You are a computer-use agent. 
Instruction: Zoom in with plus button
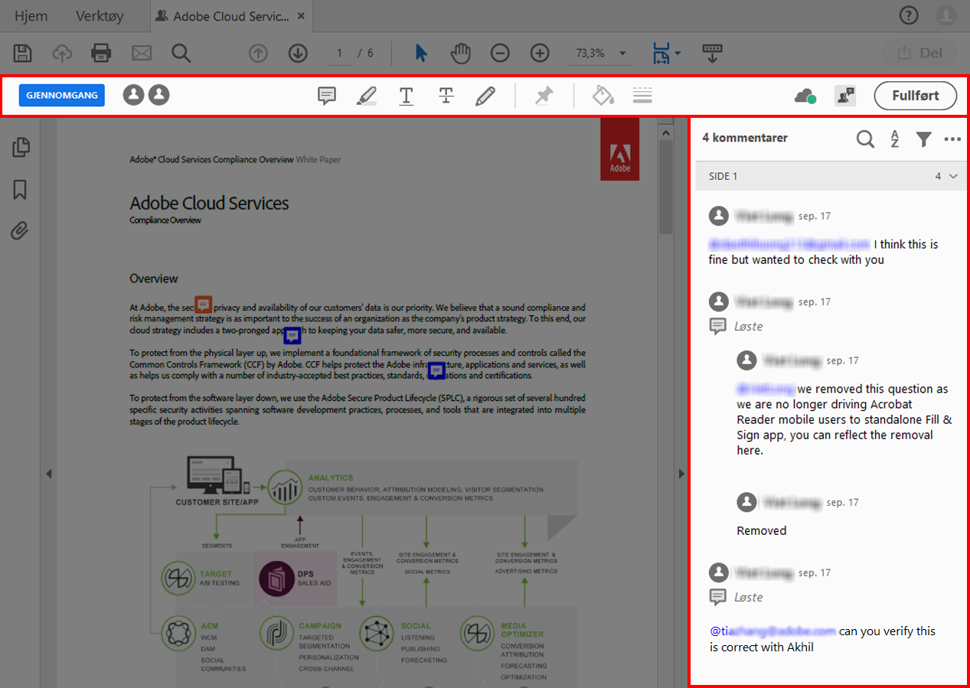point(540,53)
